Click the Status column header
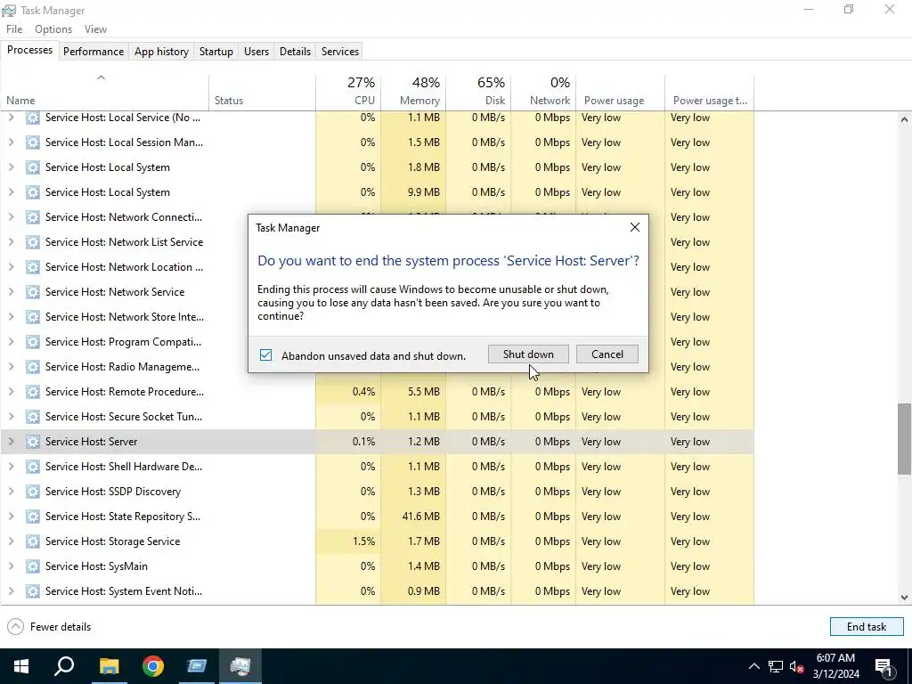The width and height of the screenshot is (912, 684). 263,92
